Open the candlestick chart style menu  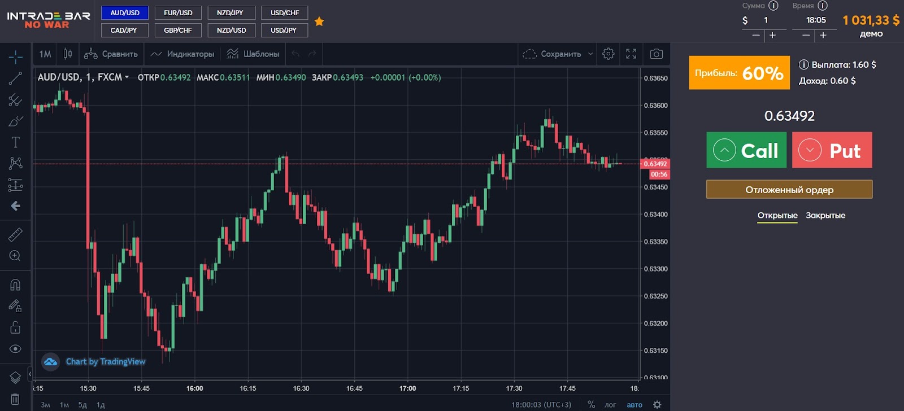68,54
